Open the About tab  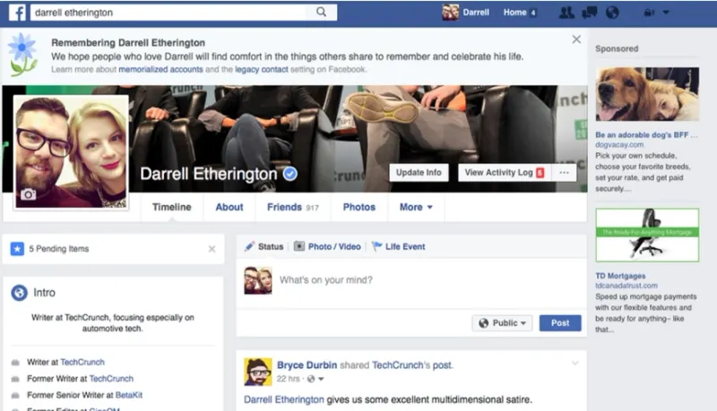[x=229, y=208]
